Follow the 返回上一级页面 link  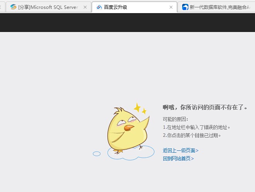(181, 150)
